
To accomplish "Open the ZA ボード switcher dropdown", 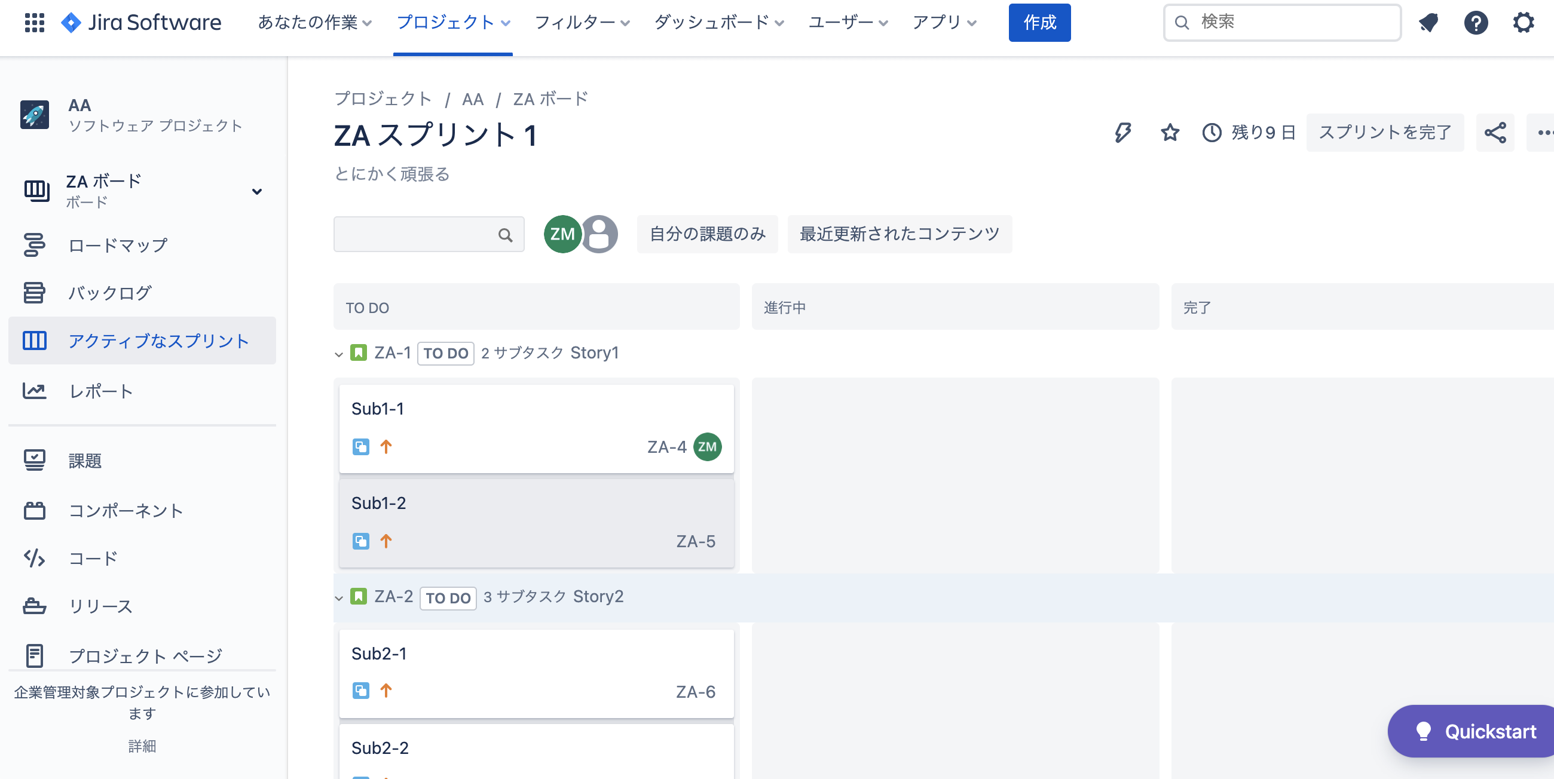I will 257,191.
